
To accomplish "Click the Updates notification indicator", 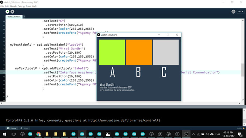I will 240,128.
